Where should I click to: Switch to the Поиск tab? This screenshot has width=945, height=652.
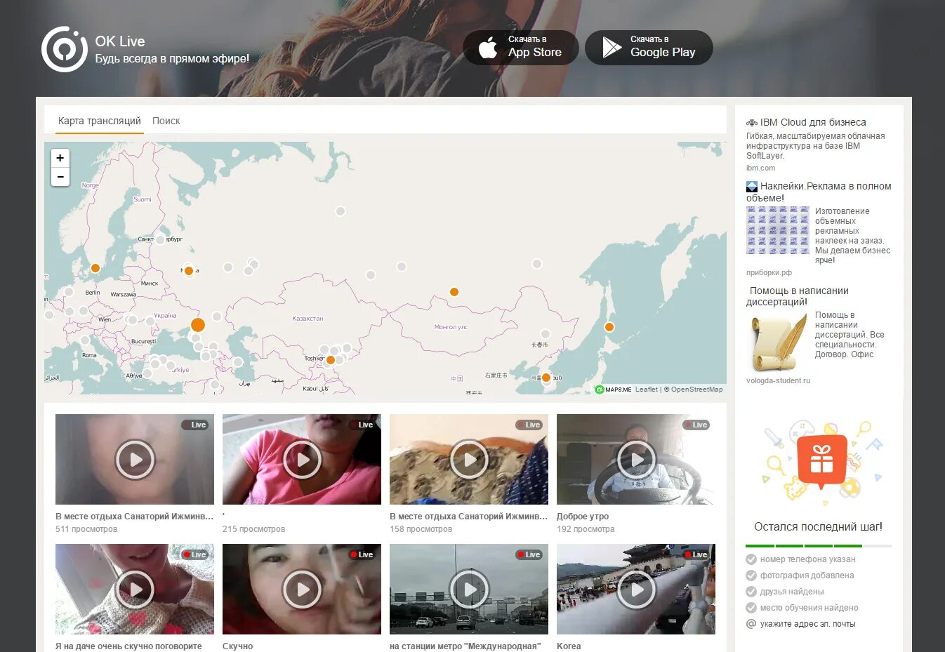pyautogui.click(x=166, y=121)
